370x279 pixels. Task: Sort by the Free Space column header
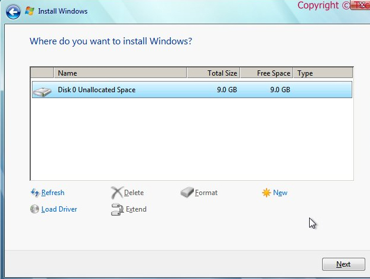tap(267, 73)
